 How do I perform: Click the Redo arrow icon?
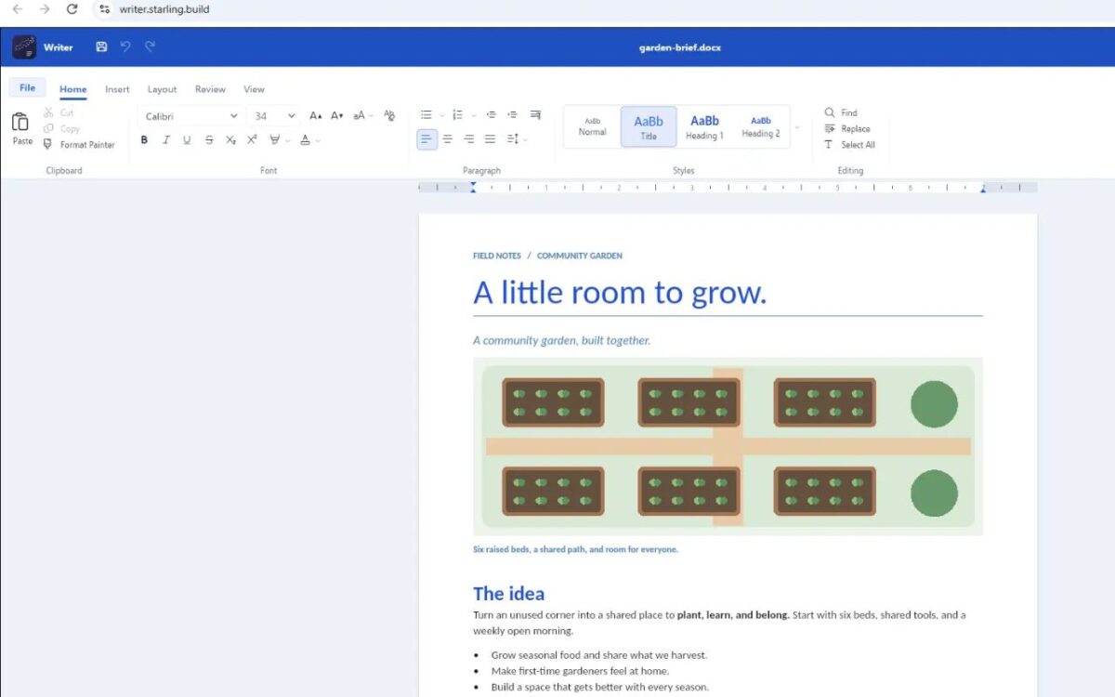coord(150,47)
